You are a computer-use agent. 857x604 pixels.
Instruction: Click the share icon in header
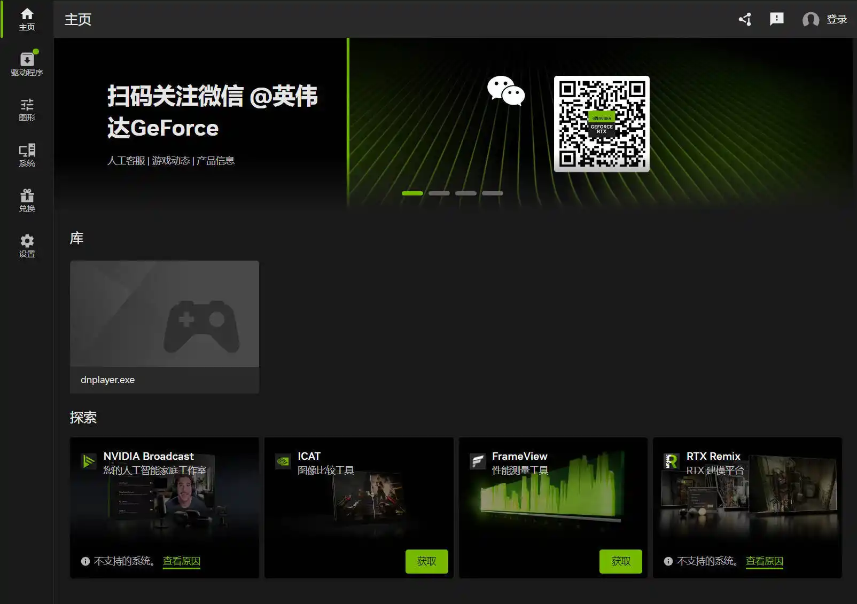[x=745, y=19]
